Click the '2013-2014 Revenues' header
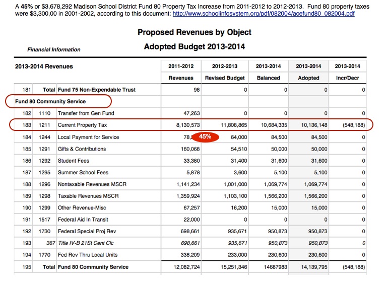This screenshot has height=283, width=386. coord(44,66)
